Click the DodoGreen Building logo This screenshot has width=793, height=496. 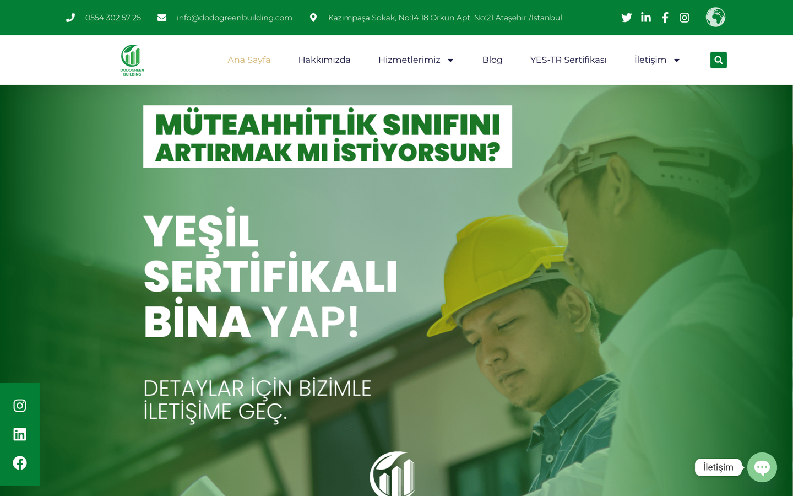[132, 60]
